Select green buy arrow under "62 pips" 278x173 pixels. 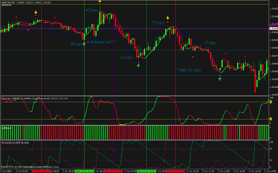(138, 66)
